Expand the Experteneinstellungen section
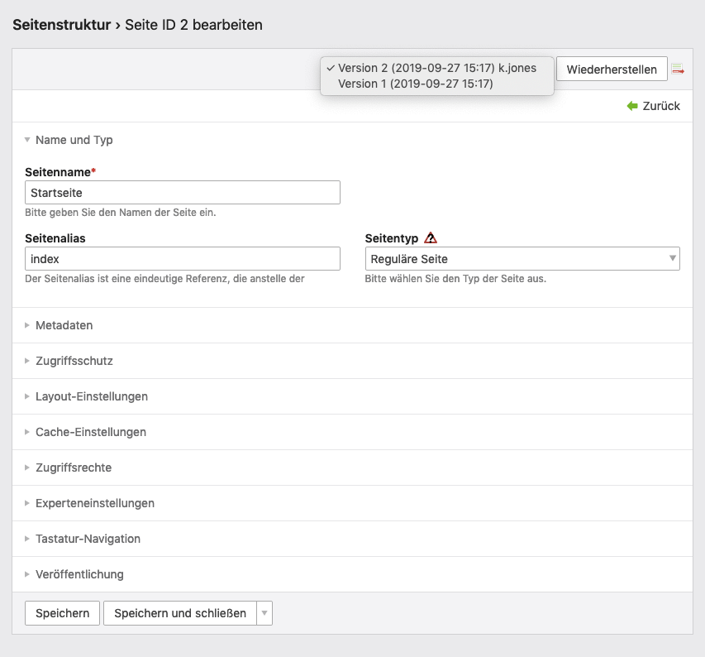The image size is (705, 657). pyautogui.click(x=89, y=503)
